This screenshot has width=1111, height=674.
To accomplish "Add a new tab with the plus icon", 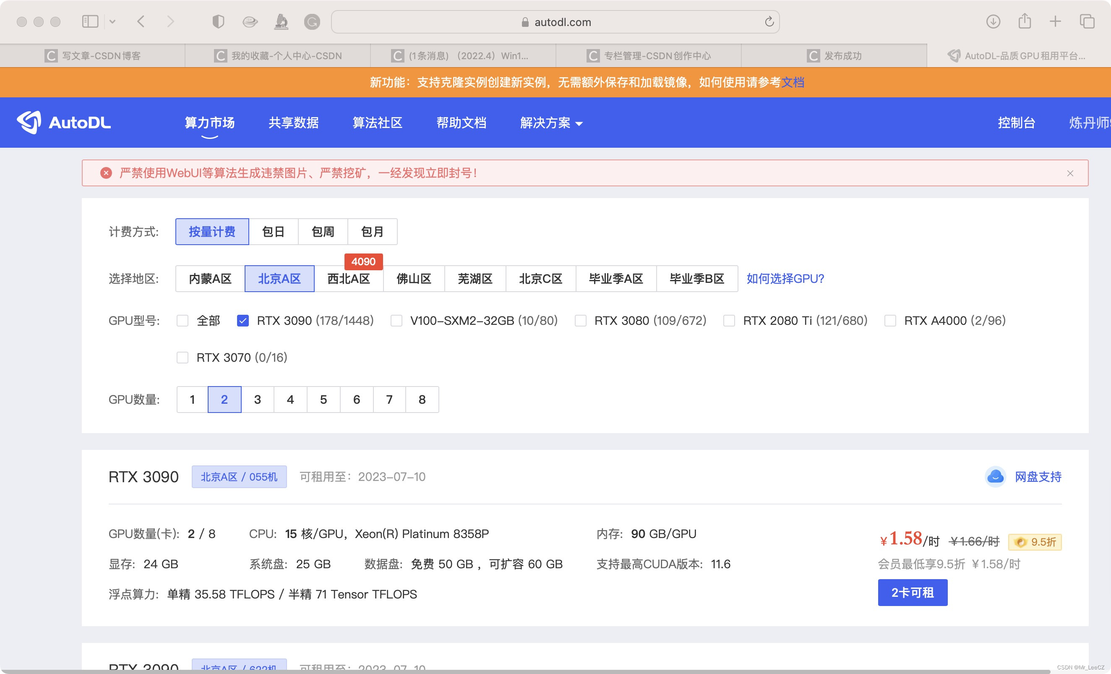I will click(x=1055, y=21).
